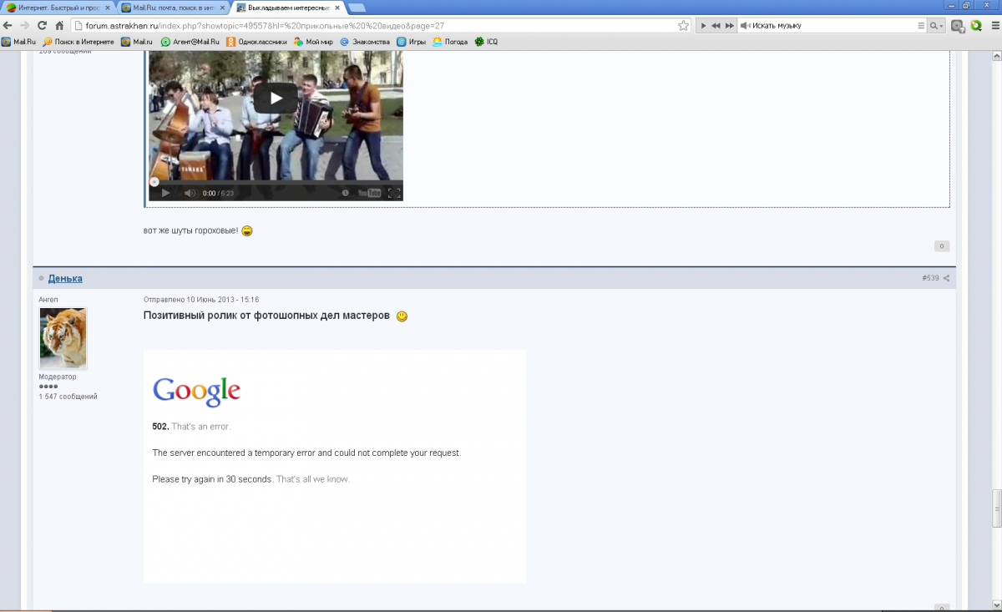Screen dimensions: 1002x612
Task: Click the vertical page scrollbar thumb
Action: click(996, 508)
